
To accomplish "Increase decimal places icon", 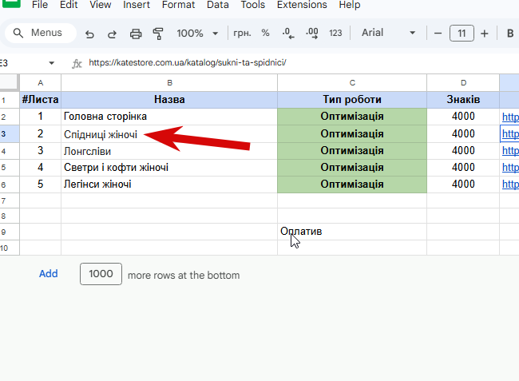I will [311, 33].
